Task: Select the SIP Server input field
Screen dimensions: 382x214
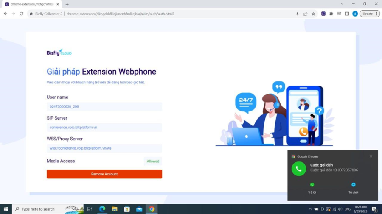Action: tap(104, 128)
